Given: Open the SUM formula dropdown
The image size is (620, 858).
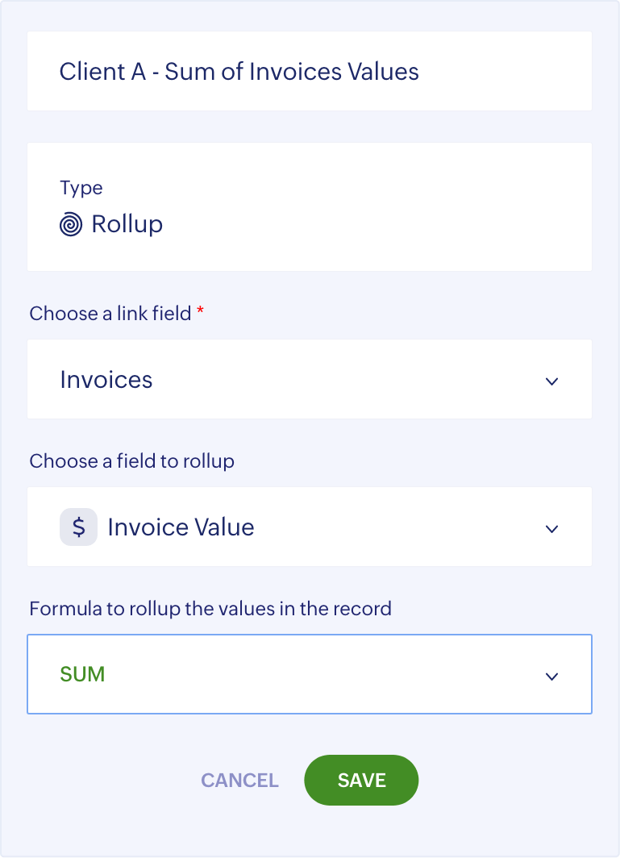Looking at the screenshot, I should tap(310, 674).
